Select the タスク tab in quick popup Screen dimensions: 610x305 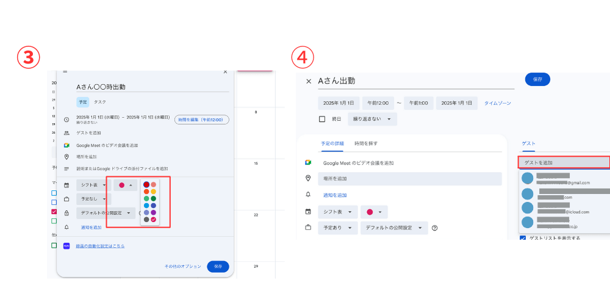click(99, 102)
